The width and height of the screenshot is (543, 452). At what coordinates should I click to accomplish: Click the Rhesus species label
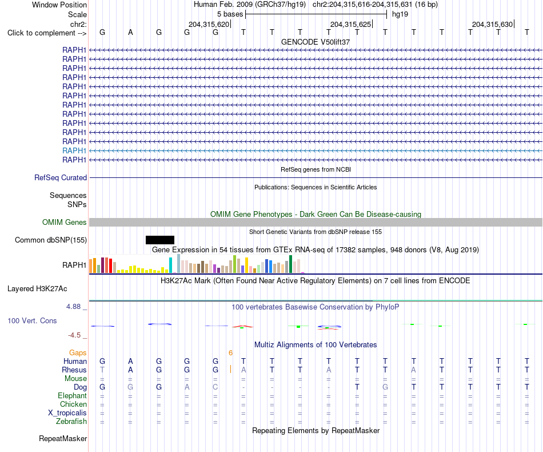[74, 370]
